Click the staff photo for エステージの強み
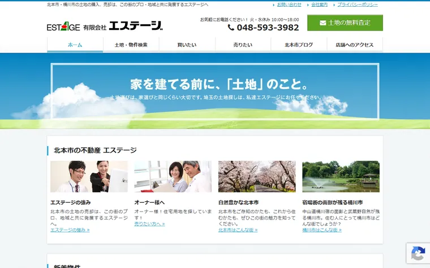This screenshot has height=268, width=430. 89,177
